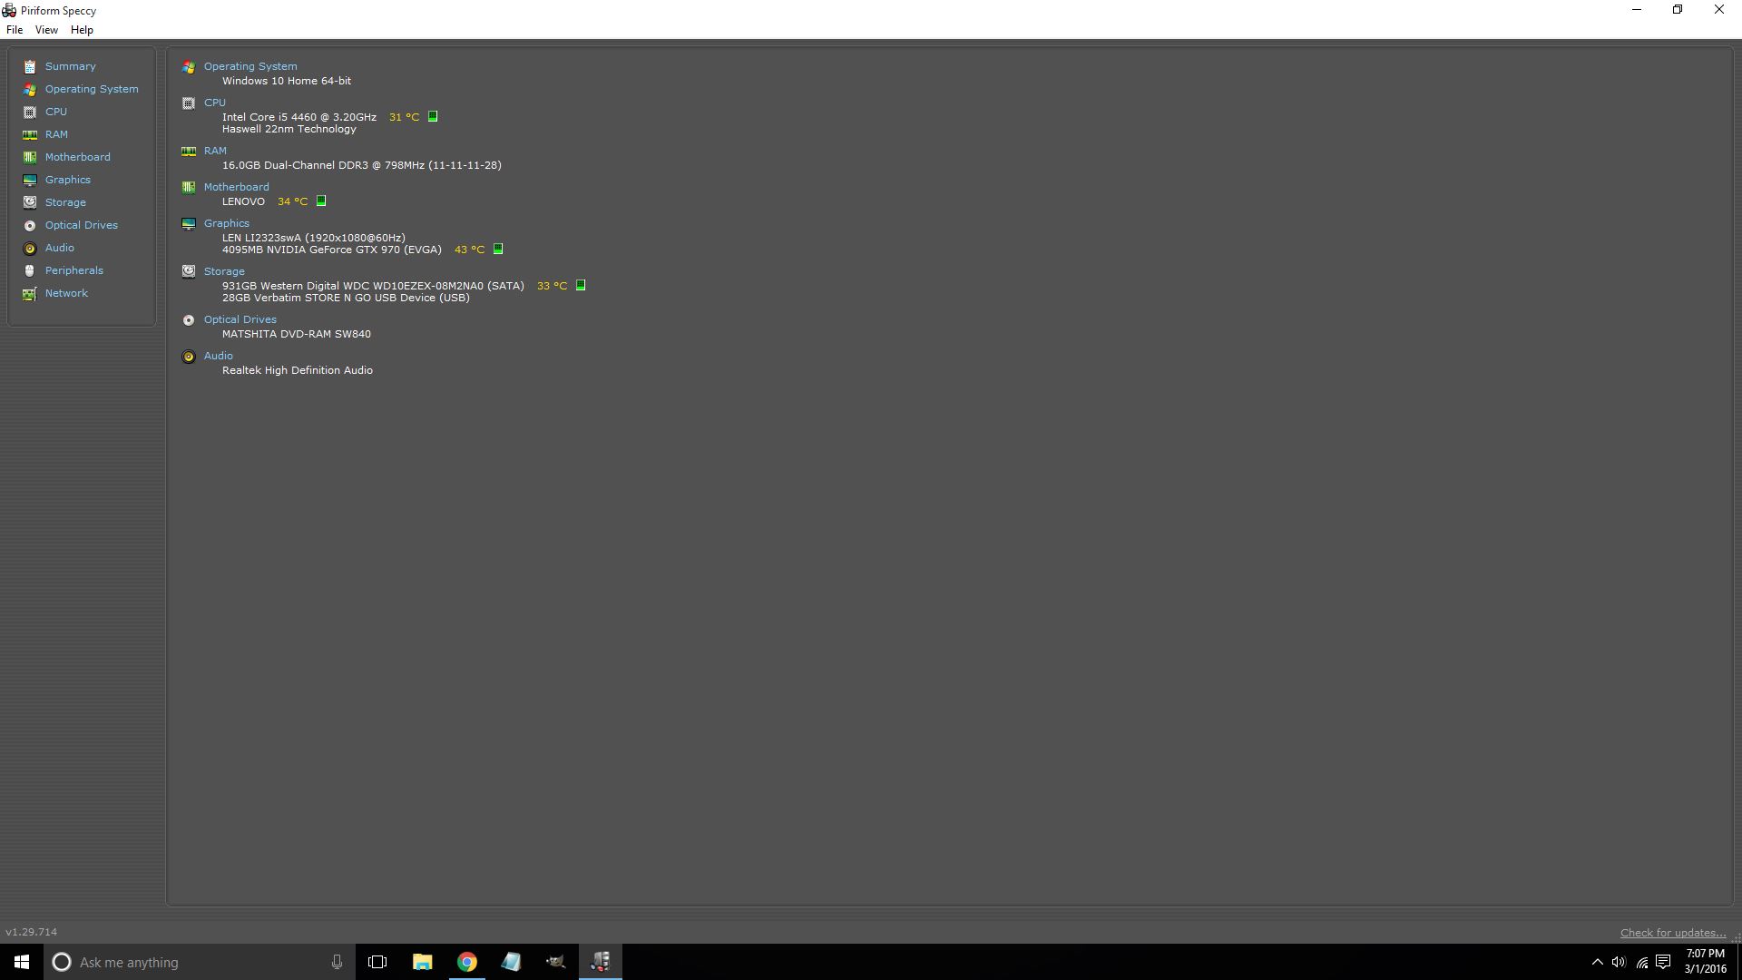Open the Optical Drives heading link in summary
The height and width of the screenshot is (980, 1742).
tap(240, 319)
